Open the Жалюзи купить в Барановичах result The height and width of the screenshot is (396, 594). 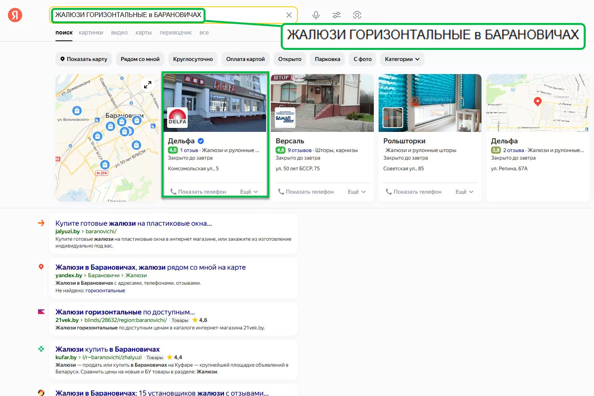click(x=107, y=349)
